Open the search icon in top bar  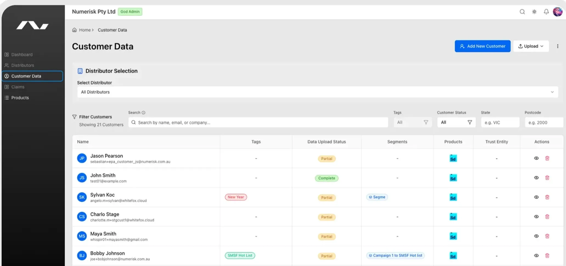pyautogui.click(x=522, y=12)
